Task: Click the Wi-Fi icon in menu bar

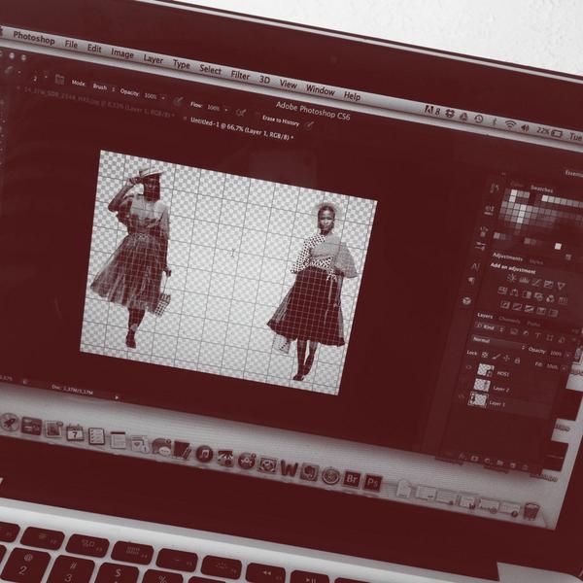Action: (510, 124)
